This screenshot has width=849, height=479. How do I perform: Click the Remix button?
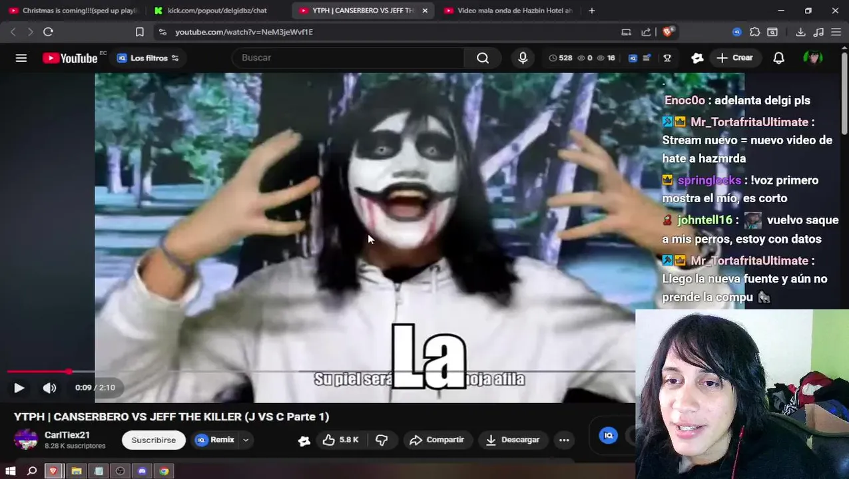[215, 440]
